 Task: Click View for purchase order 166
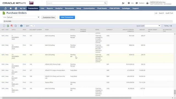point(7,64)
